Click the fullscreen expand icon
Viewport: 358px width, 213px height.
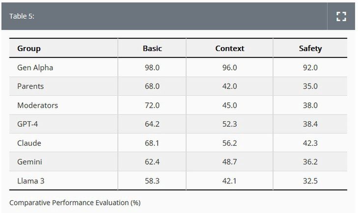coord(341,16)
